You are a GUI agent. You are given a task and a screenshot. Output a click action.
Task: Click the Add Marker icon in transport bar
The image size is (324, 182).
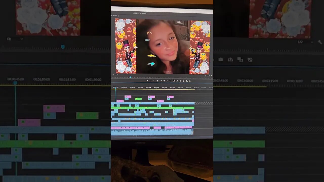(148, 81)
